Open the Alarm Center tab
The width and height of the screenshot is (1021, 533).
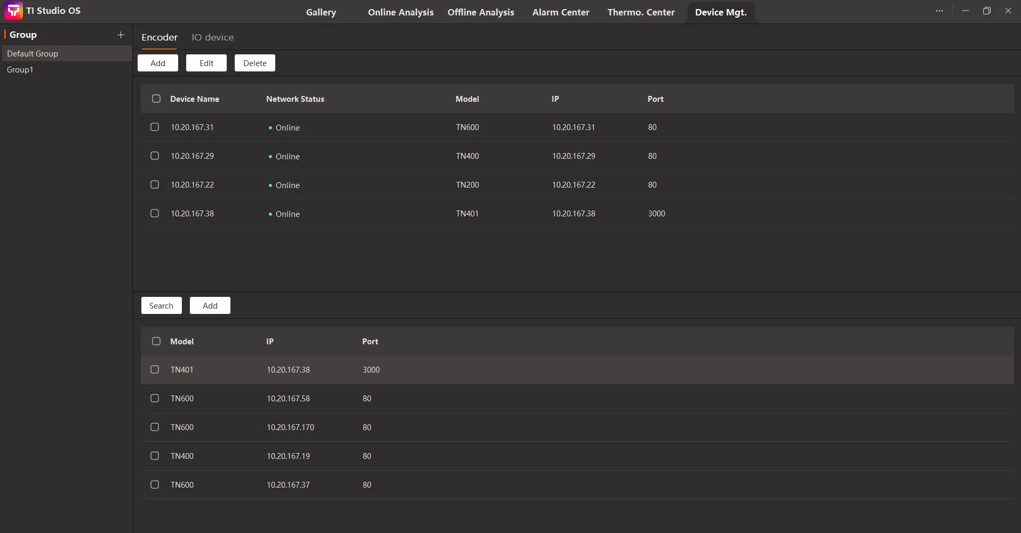[x=561, y=12]
